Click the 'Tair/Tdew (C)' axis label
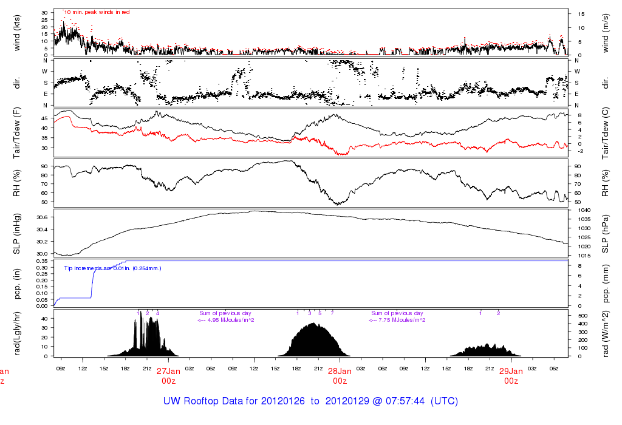The width and height of the screenshot is (622, 425). (x=605, y=133)
